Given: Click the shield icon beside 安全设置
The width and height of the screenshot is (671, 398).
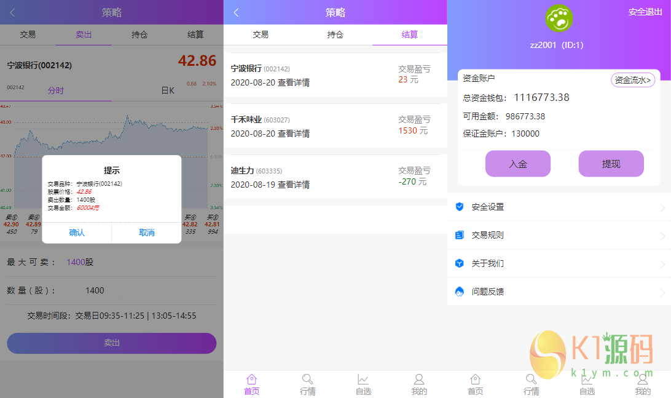Looking at the screenshot, I should coord(459,207).
